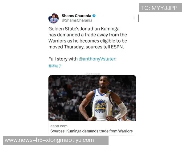The image size is (185, 148).
Task: Click the tweet text about Kuminga's trade demand
Action: click(88, 38)
